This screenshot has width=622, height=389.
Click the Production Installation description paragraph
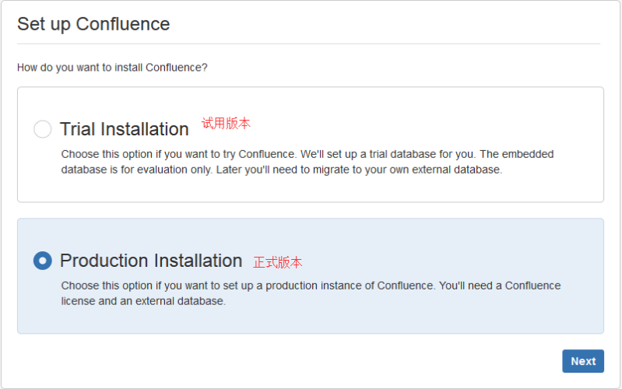tap(311, 293)
